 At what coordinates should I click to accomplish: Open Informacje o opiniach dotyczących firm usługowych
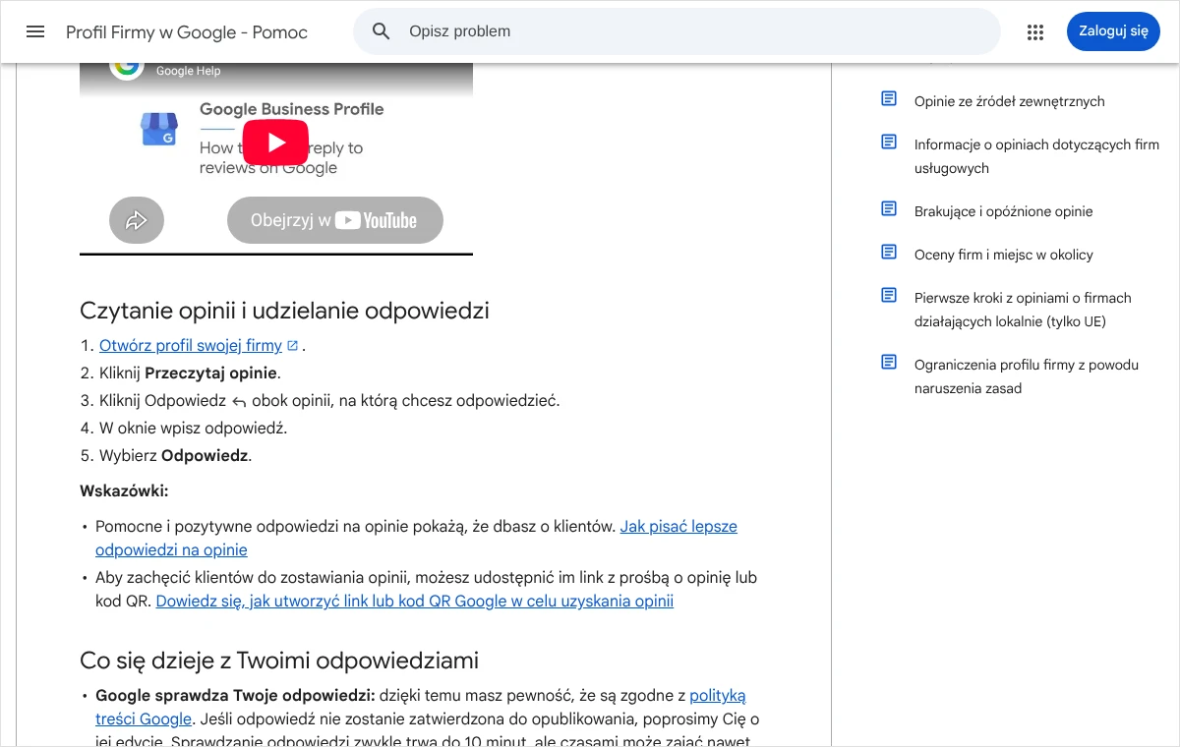[x=1036, y=156]
